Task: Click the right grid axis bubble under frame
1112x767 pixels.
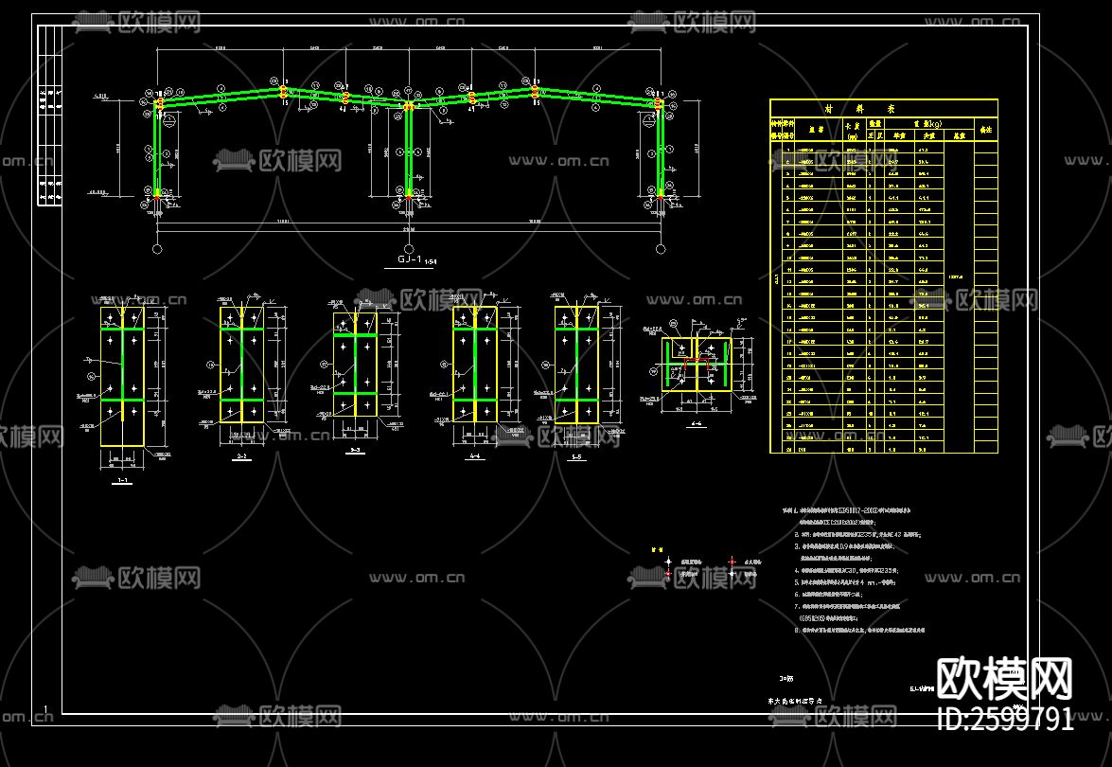Action: [x=661, y=249]
